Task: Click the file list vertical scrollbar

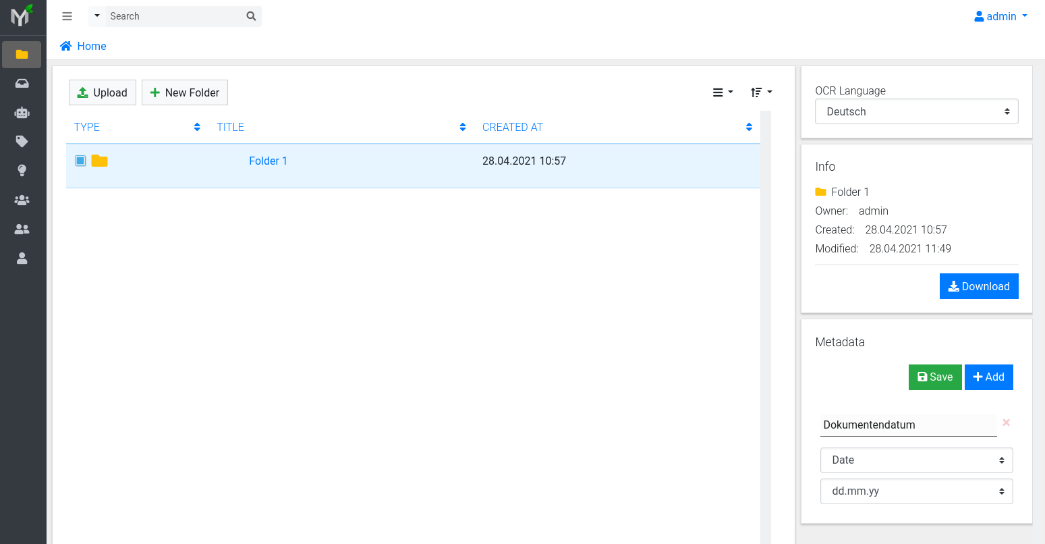Action: (766, 327)
